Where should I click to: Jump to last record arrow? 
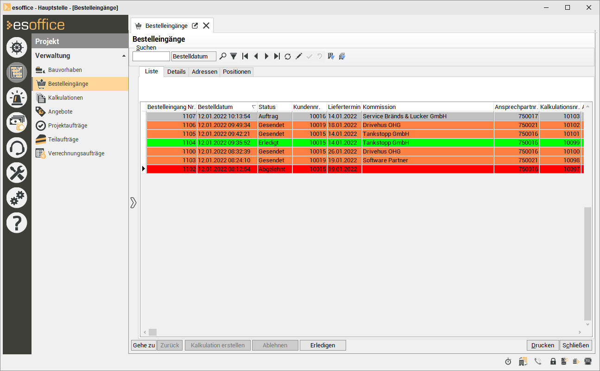277,56
